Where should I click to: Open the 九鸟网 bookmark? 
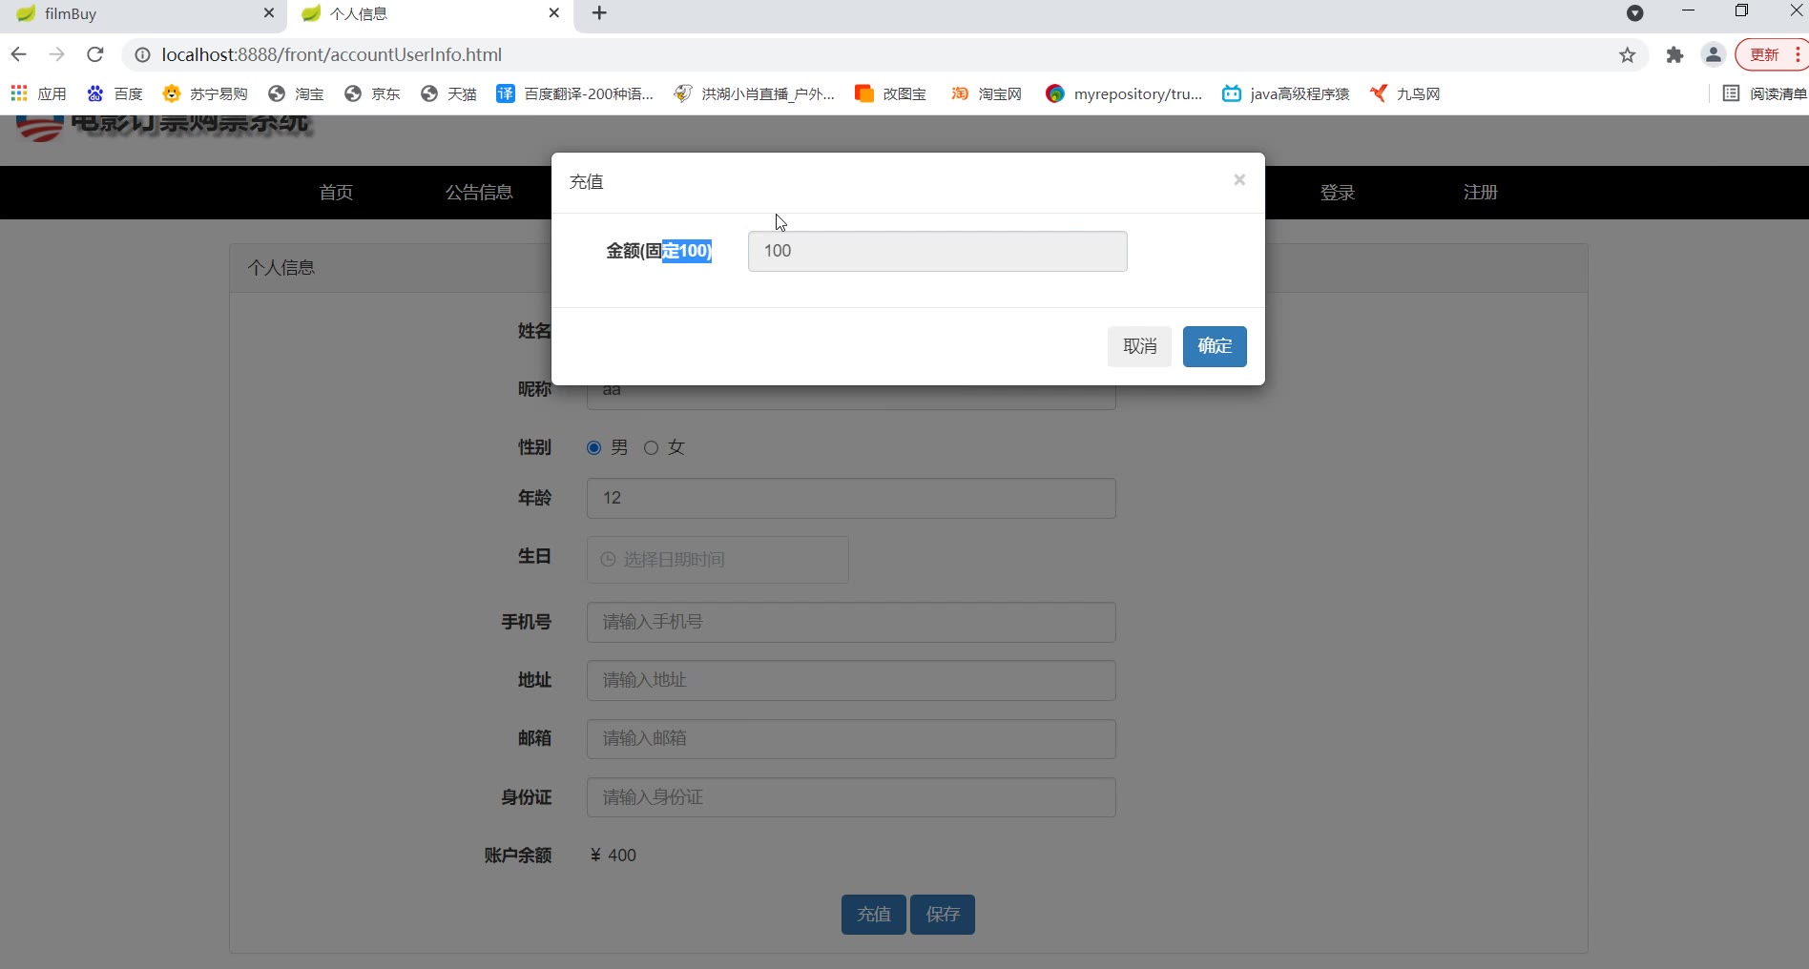(x=1404, y=93)
